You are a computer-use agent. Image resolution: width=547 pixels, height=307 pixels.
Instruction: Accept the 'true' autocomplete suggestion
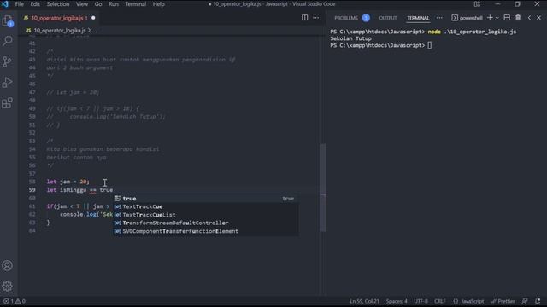[x=206, y=199]
